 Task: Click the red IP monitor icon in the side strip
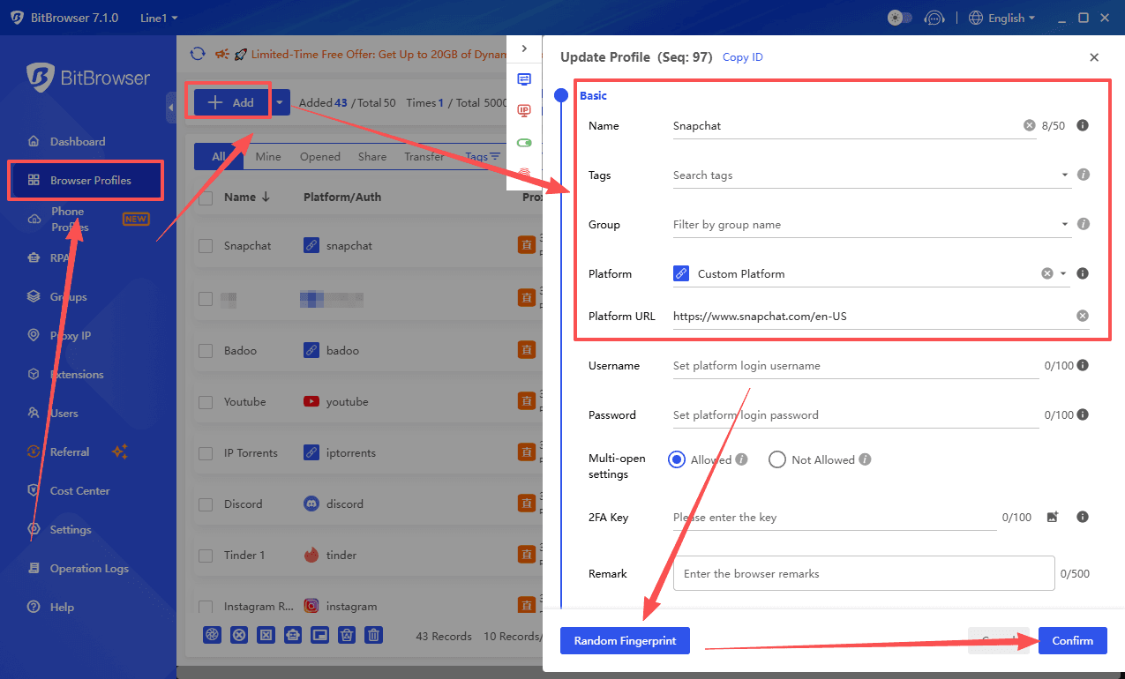click(524, 110)
